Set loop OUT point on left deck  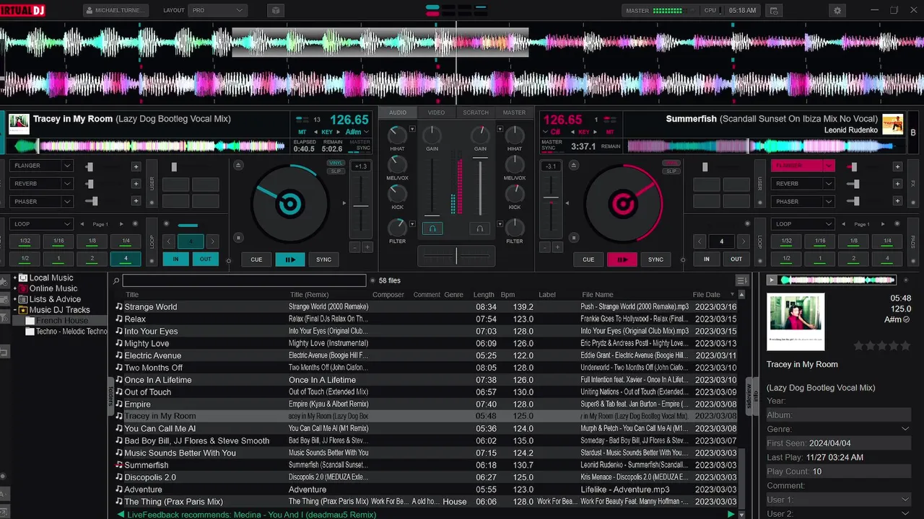click(x=206, y=259)
